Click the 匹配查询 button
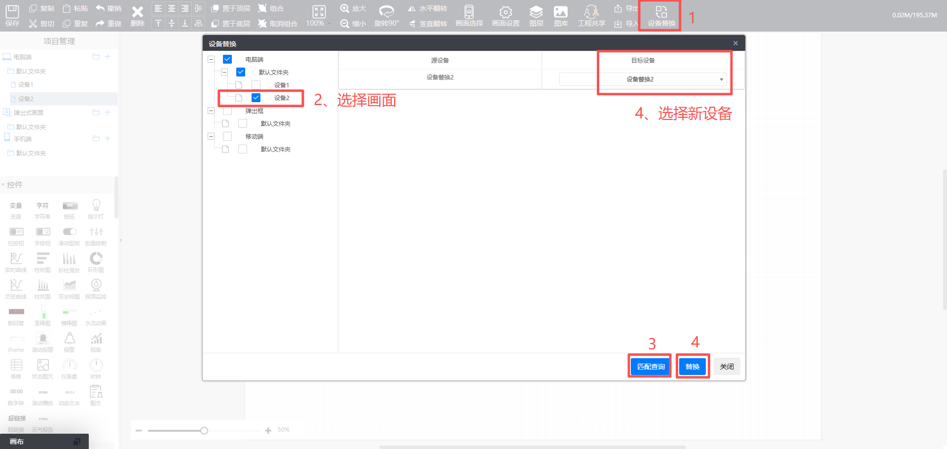The height and width of the screenshot is (449, 947). [651, 367]
